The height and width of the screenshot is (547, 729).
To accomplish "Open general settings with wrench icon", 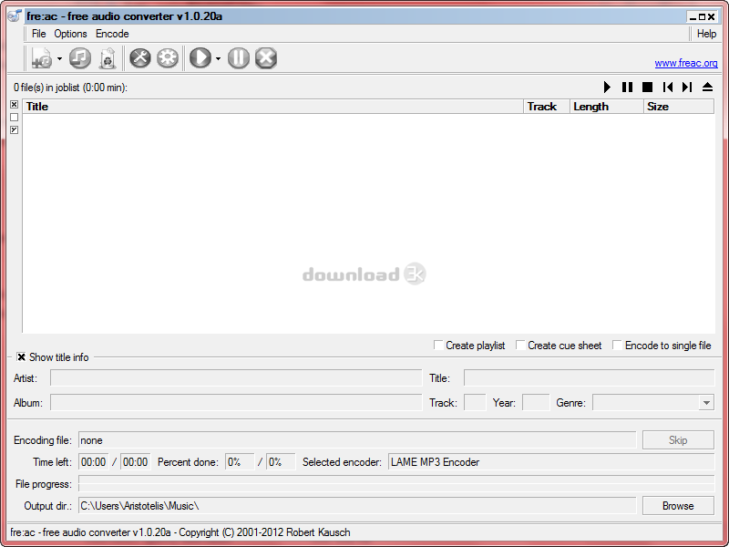I will pyautogui.click(x=140, y=58).
